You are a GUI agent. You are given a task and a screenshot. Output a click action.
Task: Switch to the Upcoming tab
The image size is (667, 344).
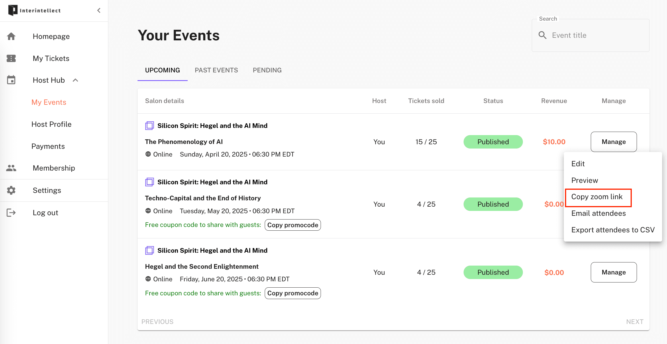click(x=162, y=70)
